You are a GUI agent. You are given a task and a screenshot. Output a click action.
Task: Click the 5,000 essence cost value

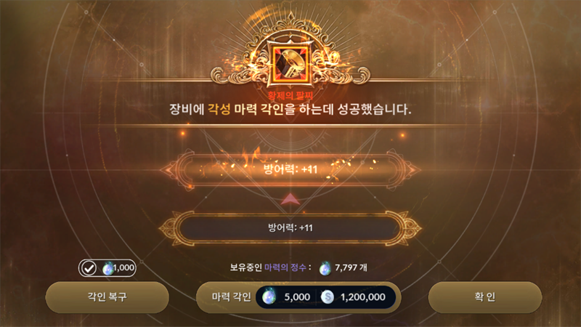tap(297, 297)
